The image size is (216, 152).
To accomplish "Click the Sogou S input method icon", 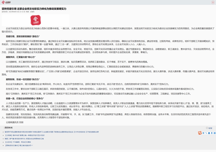I will 200,133.
